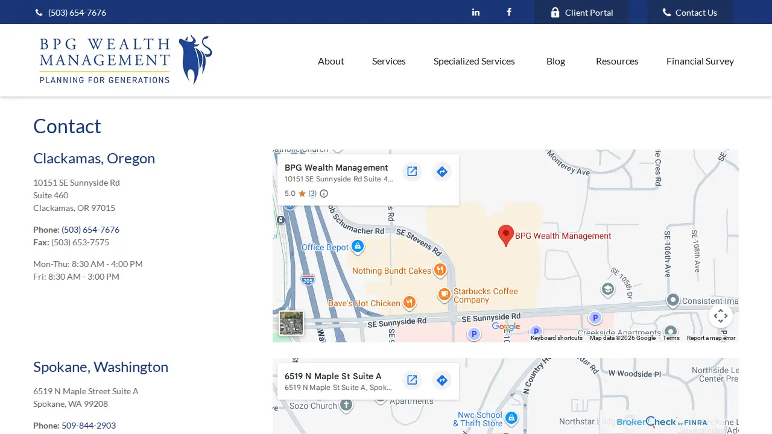772x434 pixels.
Task: Click the Dave's Hot Chicken marker
Action: (x=409, y=303)
